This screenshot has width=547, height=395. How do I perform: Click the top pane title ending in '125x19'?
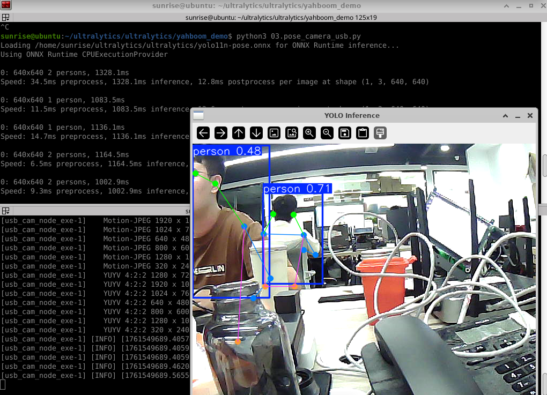(x=281, y=18)
